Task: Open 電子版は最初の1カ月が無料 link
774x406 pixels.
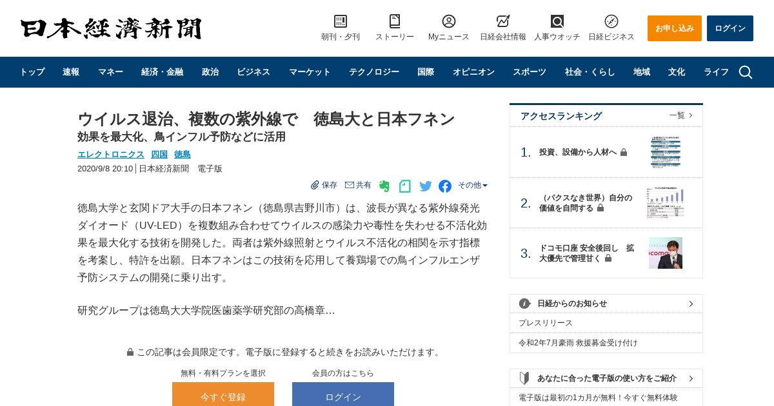Action: click(598, 398)
